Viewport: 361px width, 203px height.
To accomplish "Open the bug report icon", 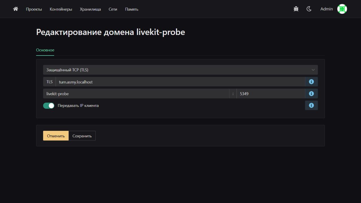I will click(296, 9).
